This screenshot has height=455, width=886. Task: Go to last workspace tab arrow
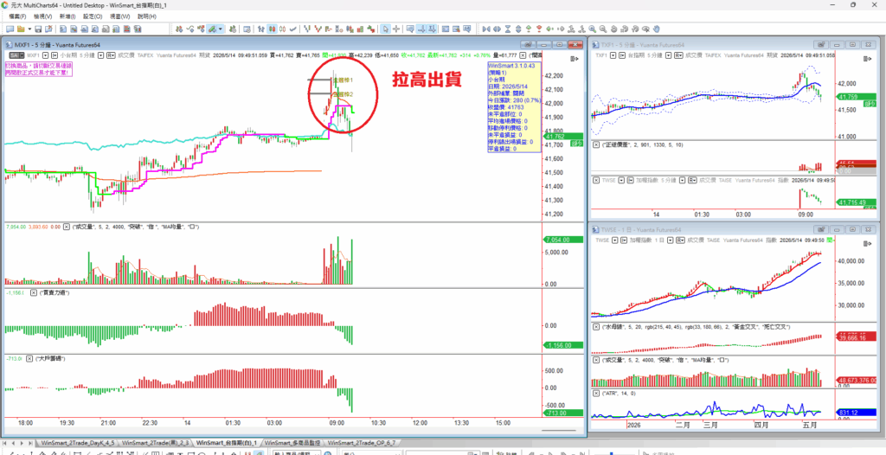[30, 443]
